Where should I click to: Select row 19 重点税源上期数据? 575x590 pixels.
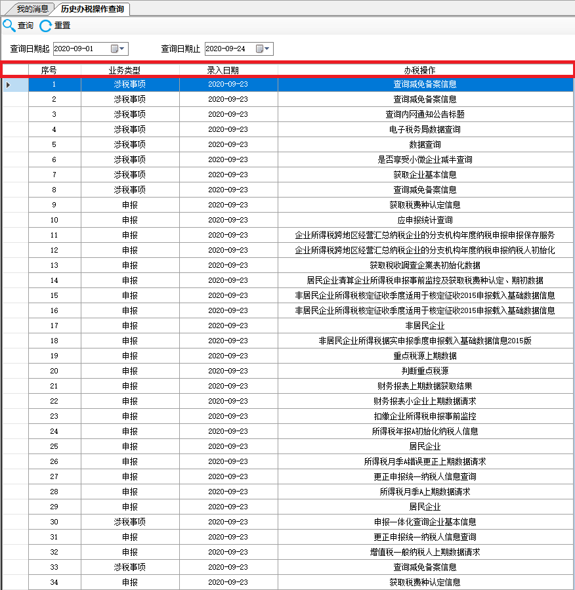(425, 356)
